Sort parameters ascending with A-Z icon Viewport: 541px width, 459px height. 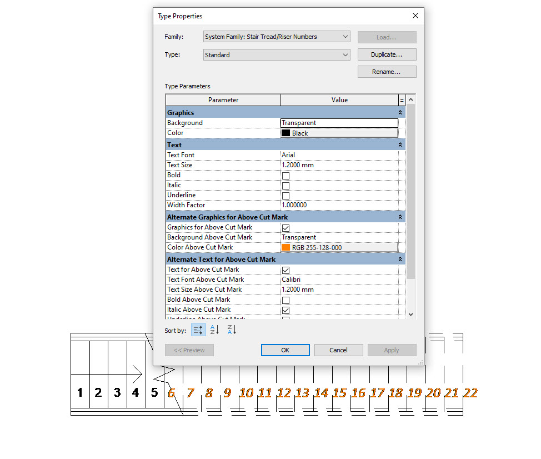pyautogui.click(x=214, y=330)
